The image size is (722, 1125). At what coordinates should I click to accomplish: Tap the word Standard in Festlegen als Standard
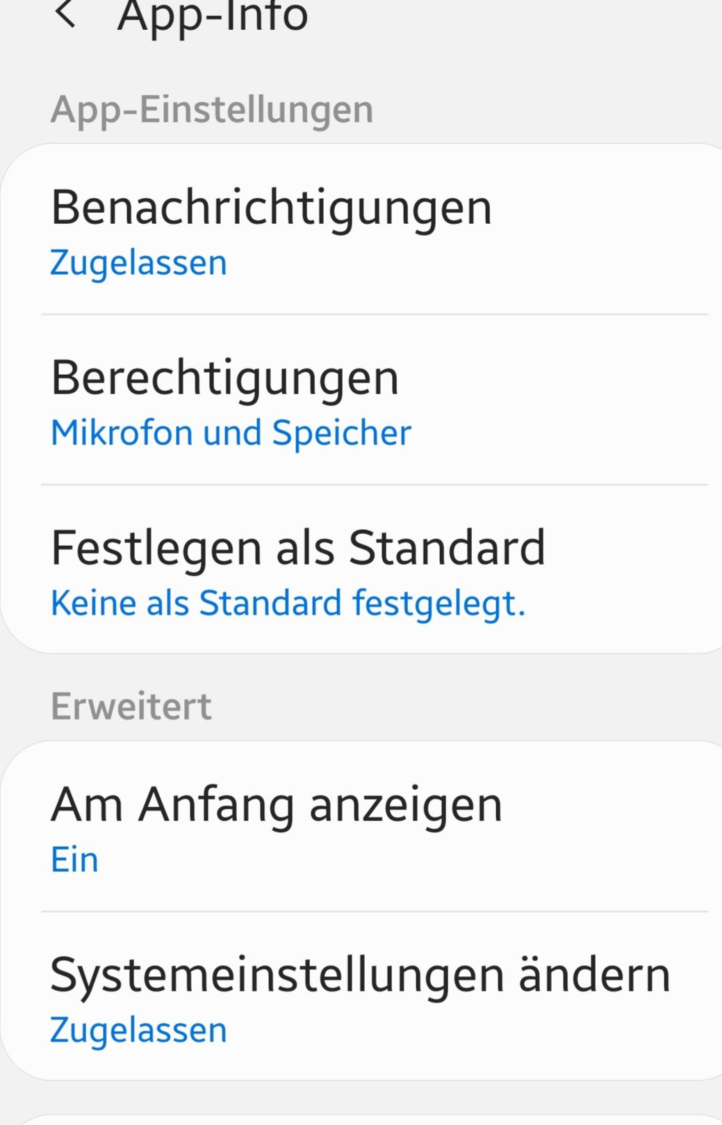(447, 548)
